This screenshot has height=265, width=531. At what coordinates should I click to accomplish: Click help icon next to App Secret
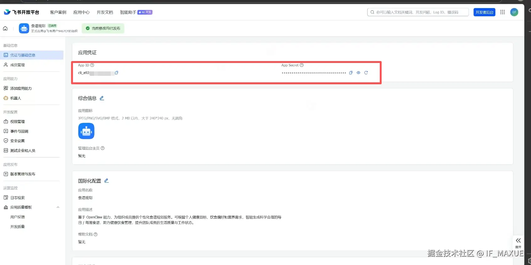tap(302, 65)
